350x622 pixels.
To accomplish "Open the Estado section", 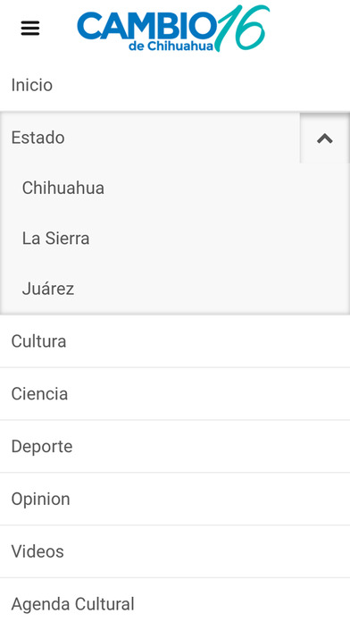I will tap(38, 138).
